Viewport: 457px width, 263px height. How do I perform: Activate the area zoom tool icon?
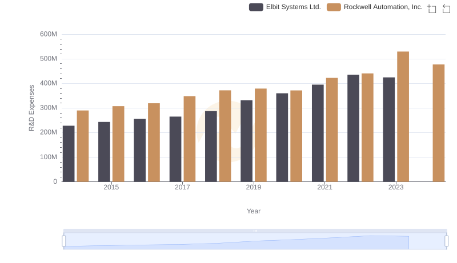(x=432, y=9)
